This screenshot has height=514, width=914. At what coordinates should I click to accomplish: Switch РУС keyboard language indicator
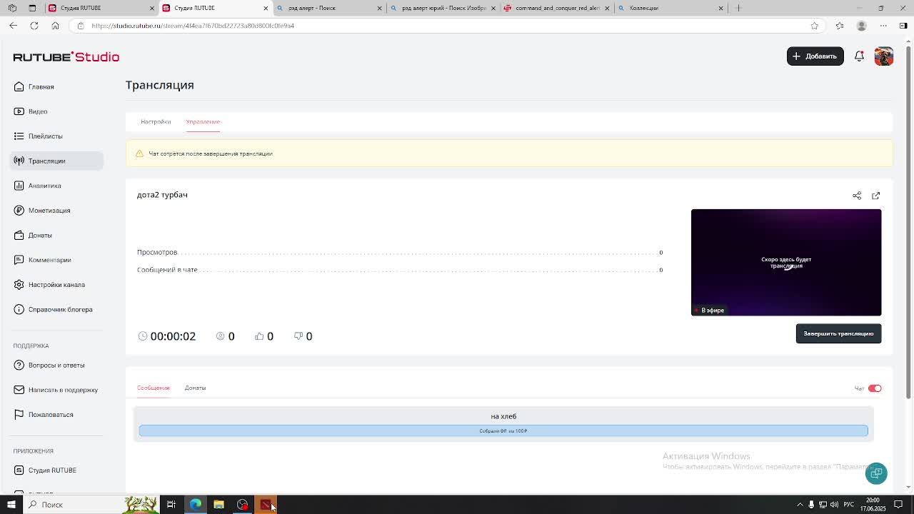click(848, 505)
